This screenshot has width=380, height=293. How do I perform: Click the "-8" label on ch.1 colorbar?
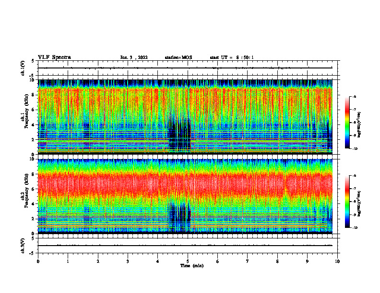pos(354,123)
